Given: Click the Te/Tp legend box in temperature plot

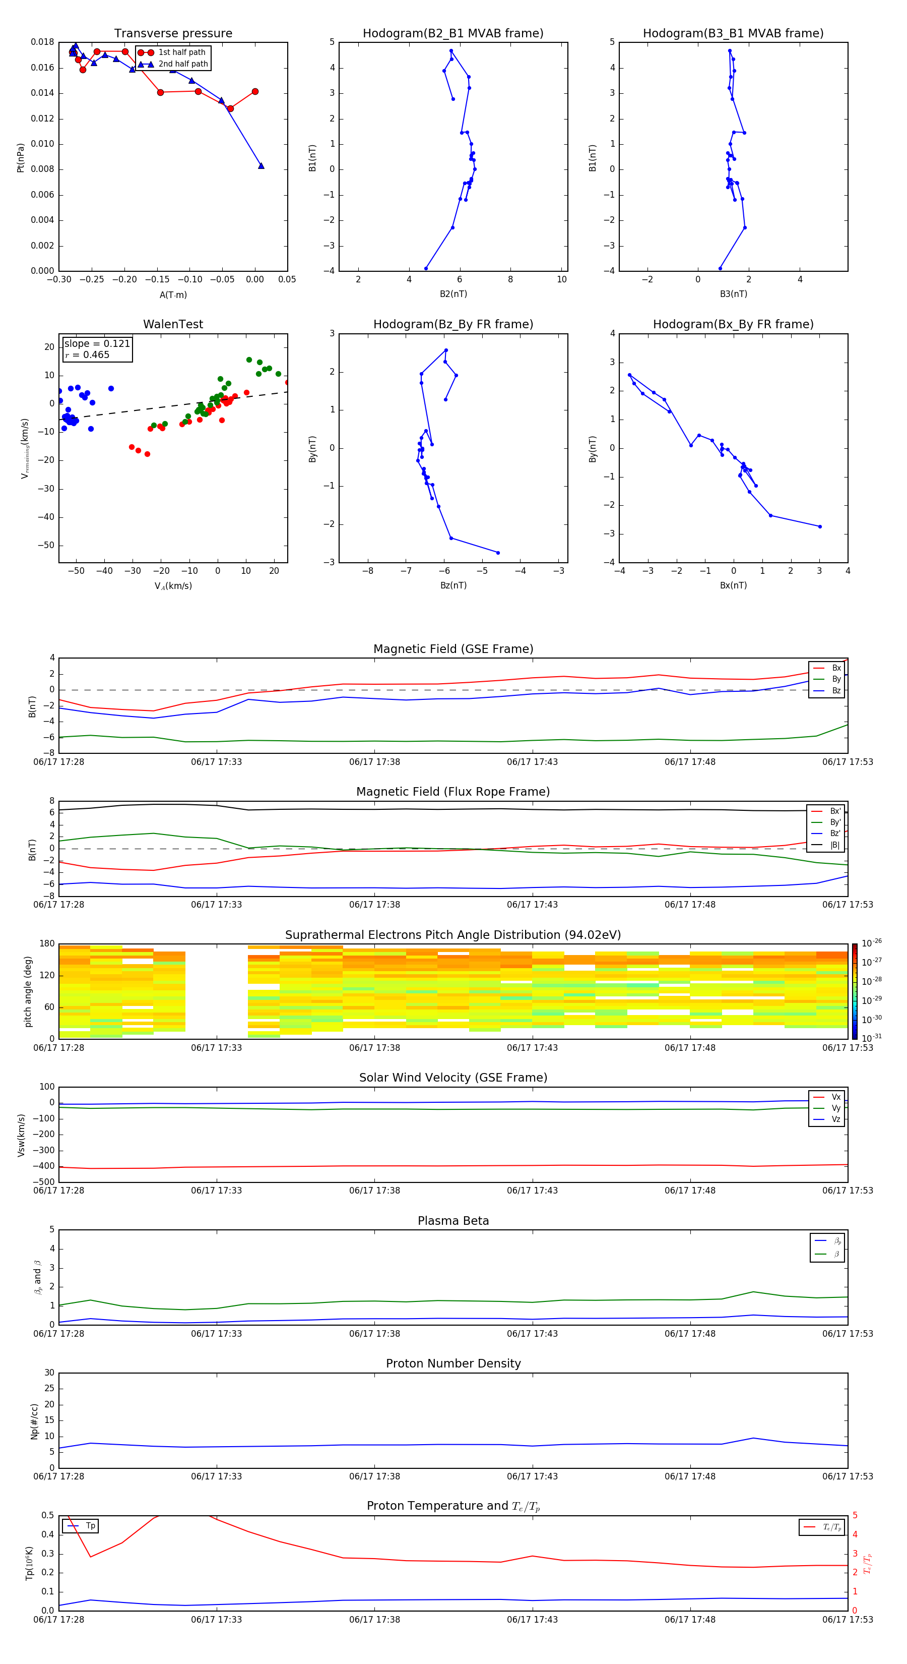Looking at the screenshot, I should pos(821,1527).
